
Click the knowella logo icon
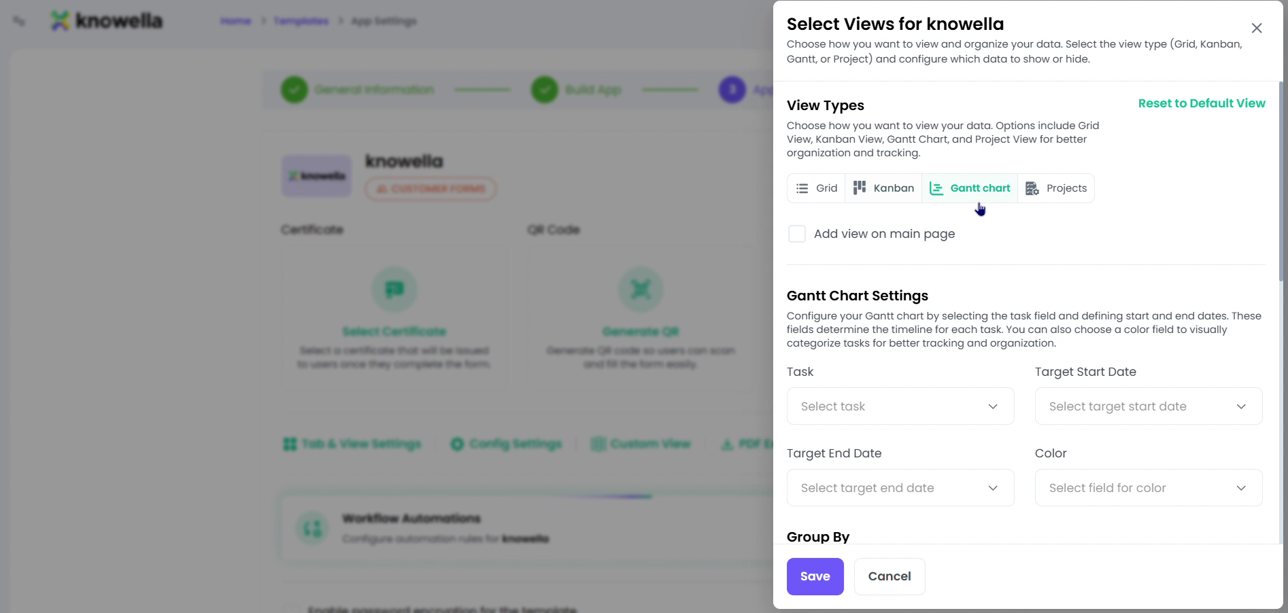coord(60,20)
